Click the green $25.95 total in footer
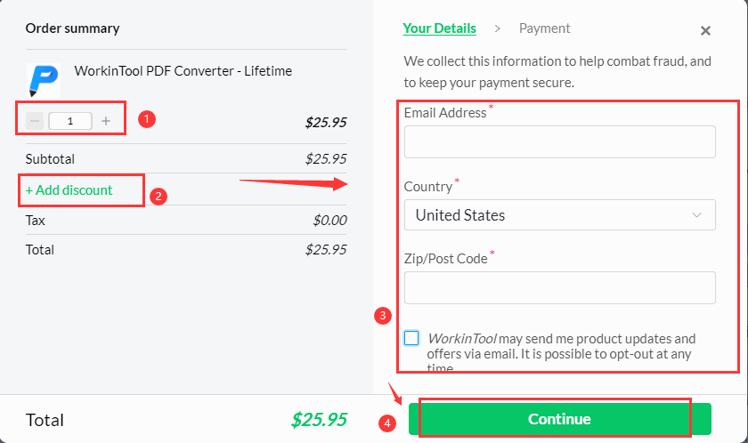The width and height of the screenshot is (748, 443). pos(318,420)
